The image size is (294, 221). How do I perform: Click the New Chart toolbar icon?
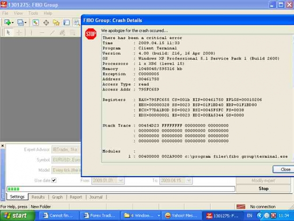[x=7, y=23]
